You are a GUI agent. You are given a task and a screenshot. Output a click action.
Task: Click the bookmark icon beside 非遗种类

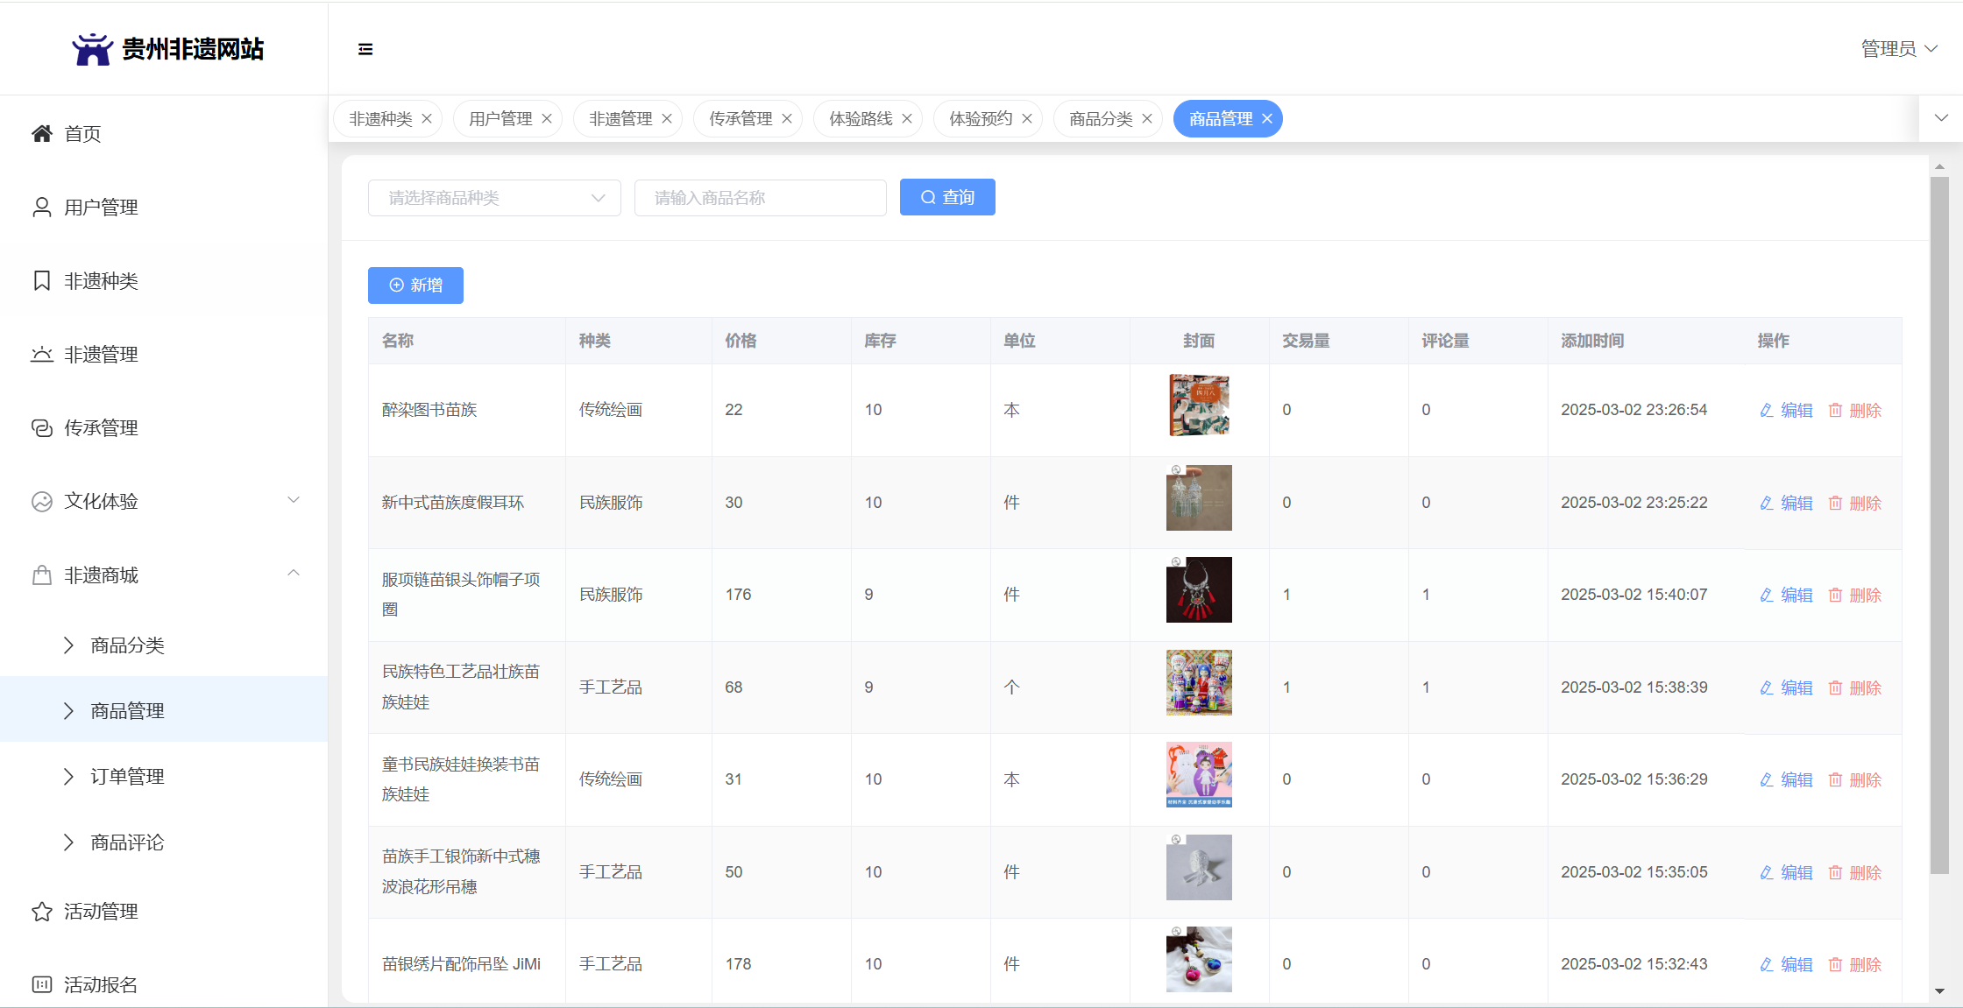(x=41, y=281)
